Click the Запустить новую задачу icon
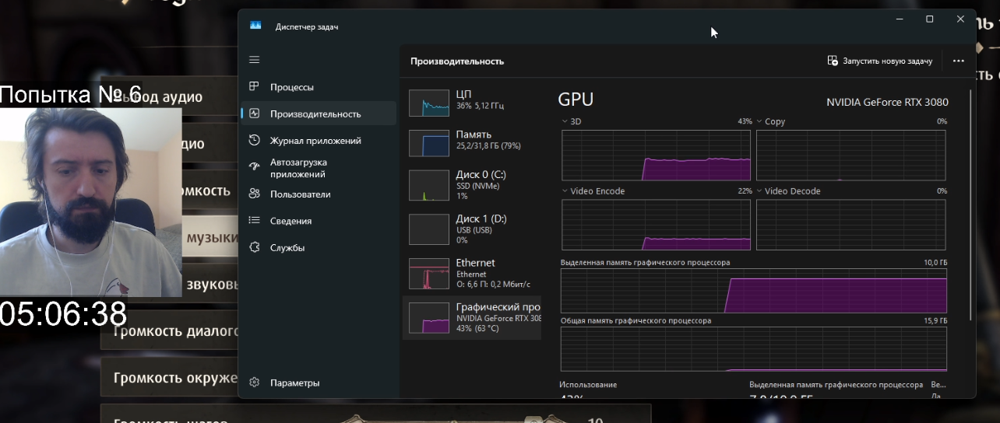 [x=833, y=61]
